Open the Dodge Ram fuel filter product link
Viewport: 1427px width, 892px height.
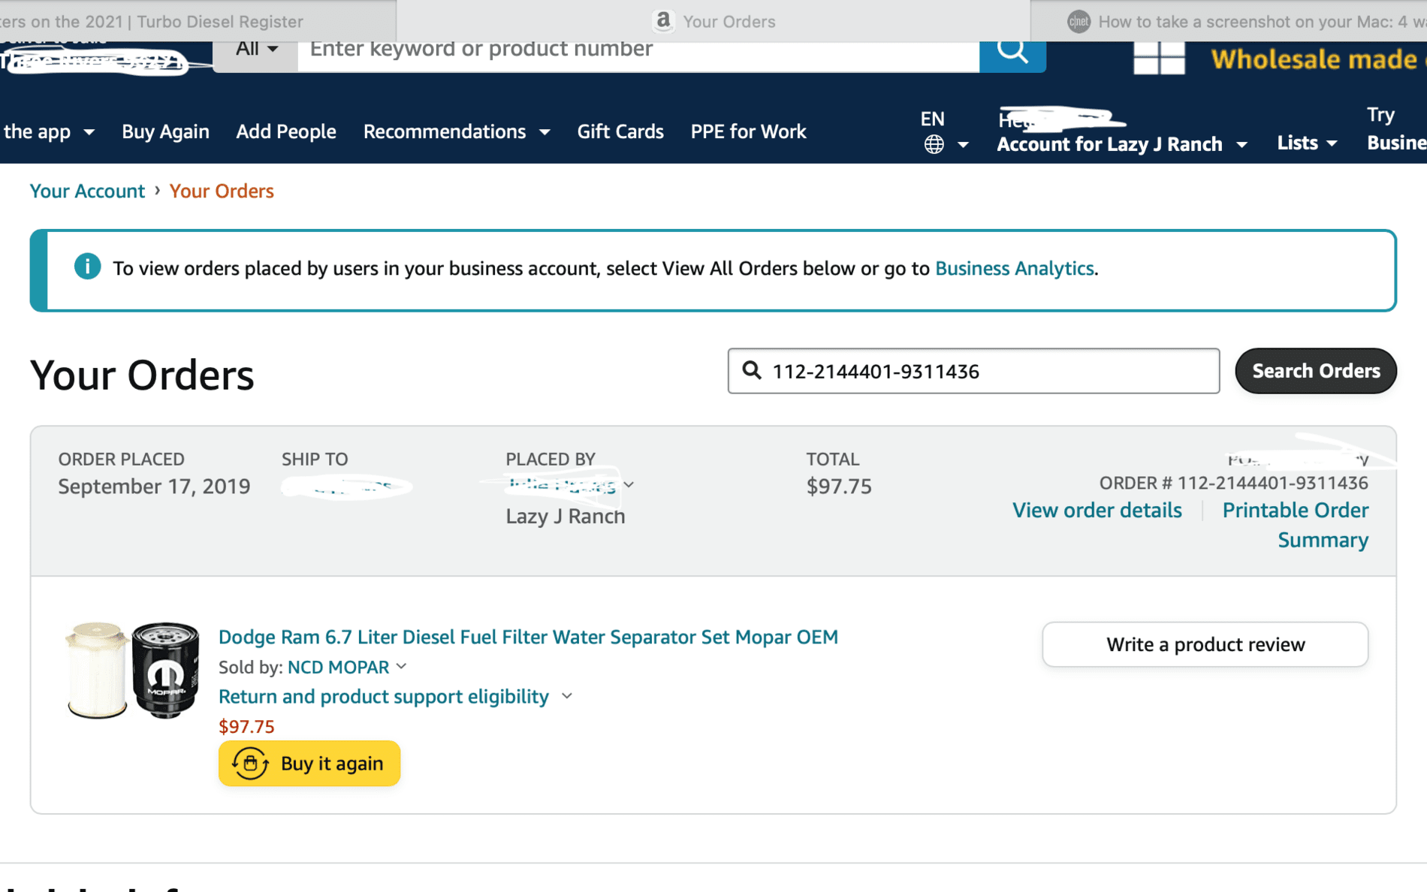[528, 637]
